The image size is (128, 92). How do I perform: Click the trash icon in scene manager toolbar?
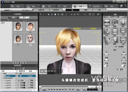[x=14, y=68]
